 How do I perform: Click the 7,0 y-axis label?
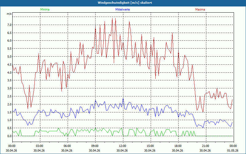tap(9, 25)
